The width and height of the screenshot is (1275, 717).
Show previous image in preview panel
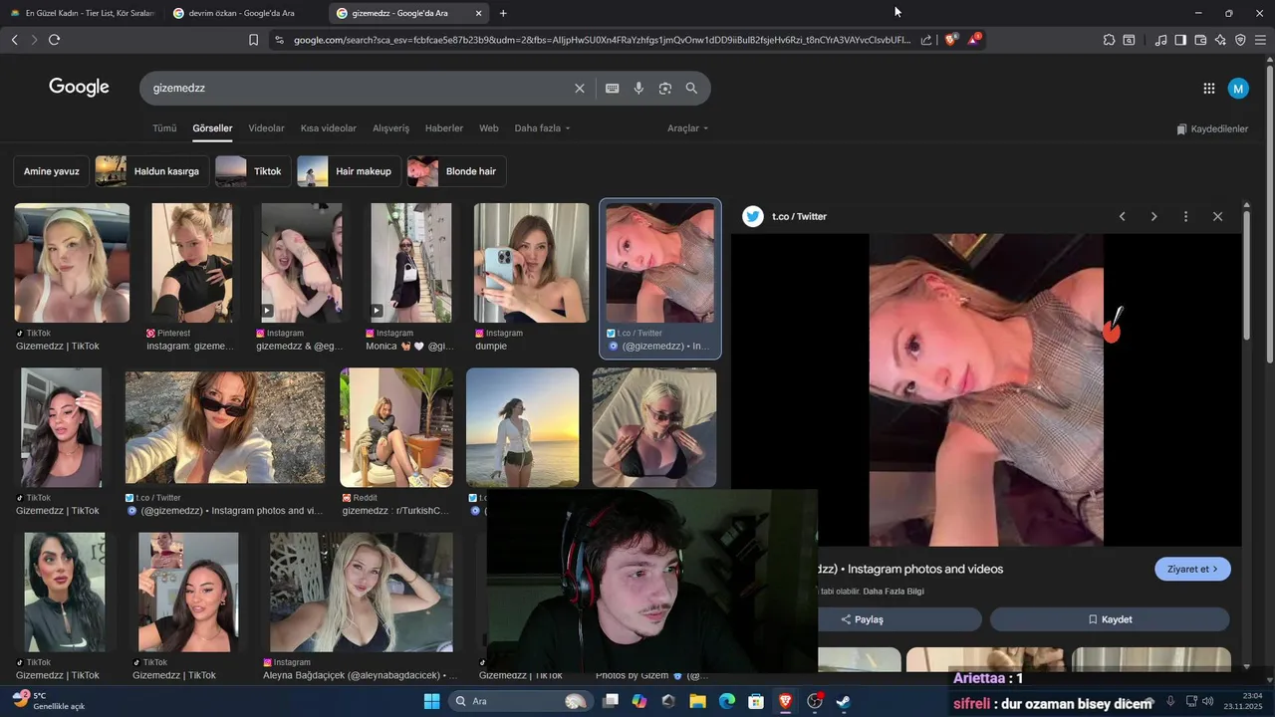point(1122,216)
